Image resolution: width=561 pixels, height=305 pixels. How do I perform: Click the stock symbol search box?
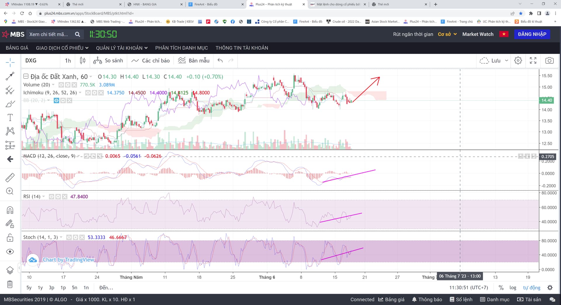coord(55,34)
